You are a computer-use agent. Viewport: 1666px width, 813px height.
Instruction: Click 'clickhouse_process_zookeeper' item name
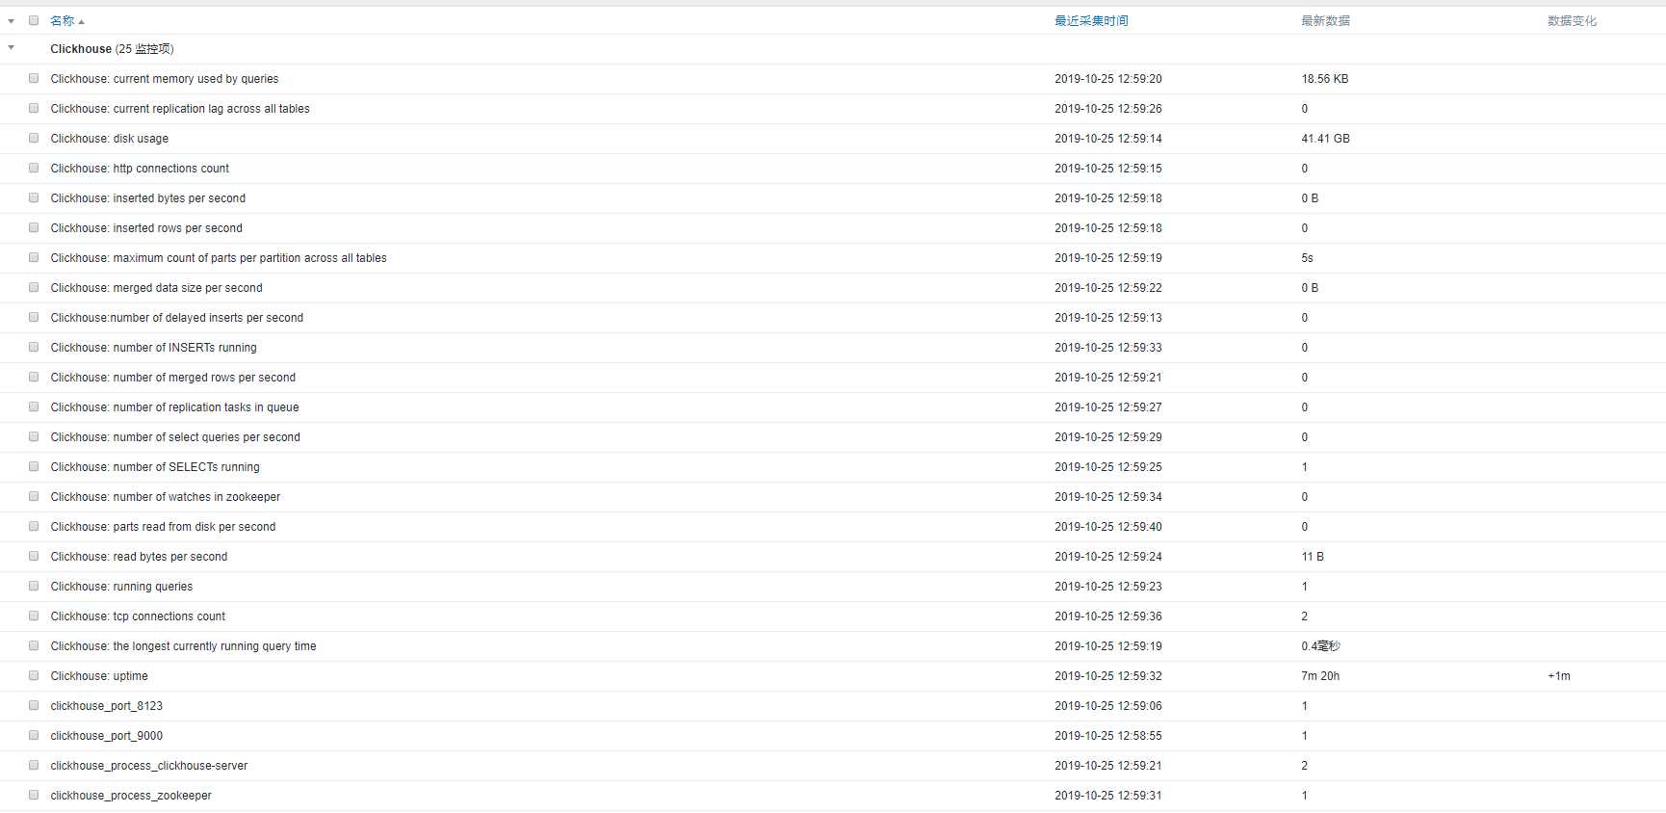click(x=131, y=796)
